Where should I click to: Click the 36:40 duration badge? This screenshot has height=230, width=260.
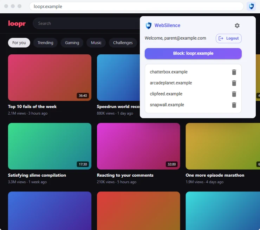[83, 96]
